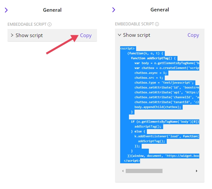Click line 'chatbox.async = 1;'

pos(150,73)
